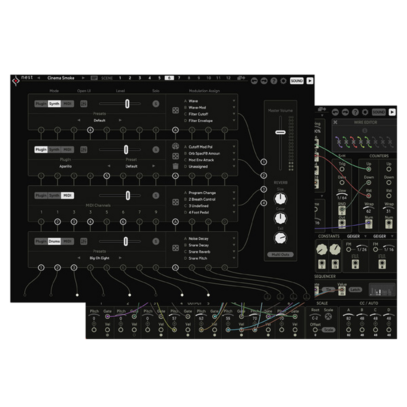Viewport: 407px width, 407px height.
Task: Toggle the Latch button in Sequencer
Action: [x=355, y=290]
